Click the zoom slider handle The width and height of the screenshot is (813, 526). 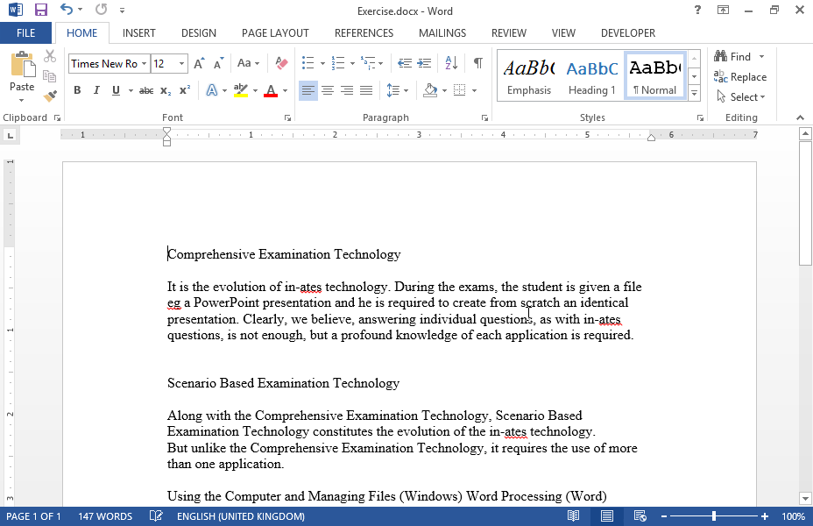[x=714, y=516]
